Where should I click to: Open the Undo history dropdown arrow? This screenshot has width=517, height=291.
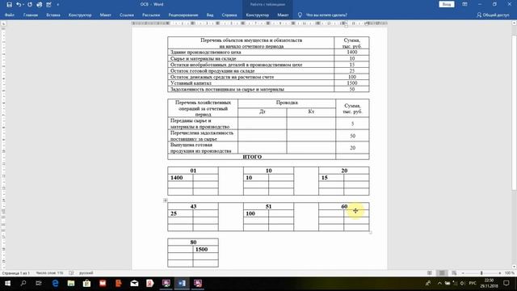(x=23, y=5)
